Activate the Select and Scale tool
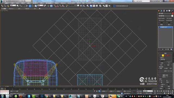174x98 pixels. (x=36, y=6)
